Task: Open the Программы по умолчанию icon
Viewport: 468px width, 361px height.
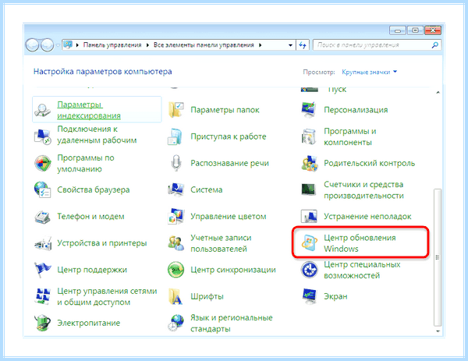Action: pos(42,163)
